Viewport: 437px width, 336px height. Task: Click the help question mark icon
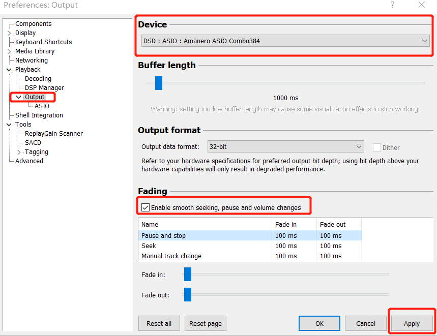click(x=392, y=5)
